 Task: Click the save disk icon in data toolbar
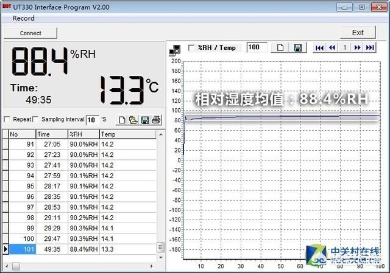click(x=145, y=120)
